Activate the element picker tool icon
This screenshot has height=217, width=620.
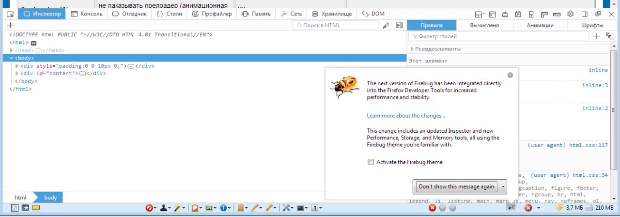[x=10, y=14]
